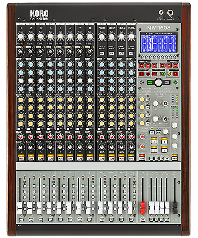Click the channel 9/10 gain knob
Image resolution: width=198 pixels, height=238 pixels.
[x=102, y=37]
